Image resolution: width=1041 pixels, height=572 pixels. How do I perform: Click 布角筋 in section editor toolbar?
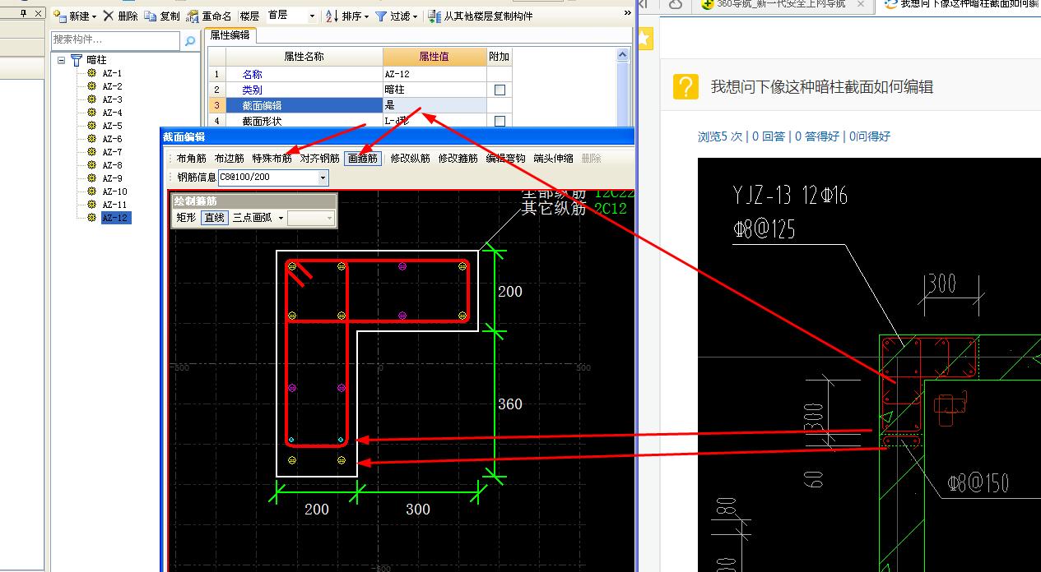(192, 159)
